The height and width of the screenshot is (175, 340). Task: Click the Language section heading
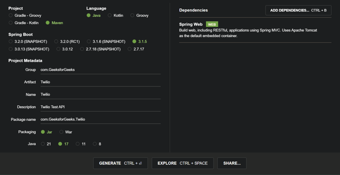pyautogui.click(x=96, y=8)
